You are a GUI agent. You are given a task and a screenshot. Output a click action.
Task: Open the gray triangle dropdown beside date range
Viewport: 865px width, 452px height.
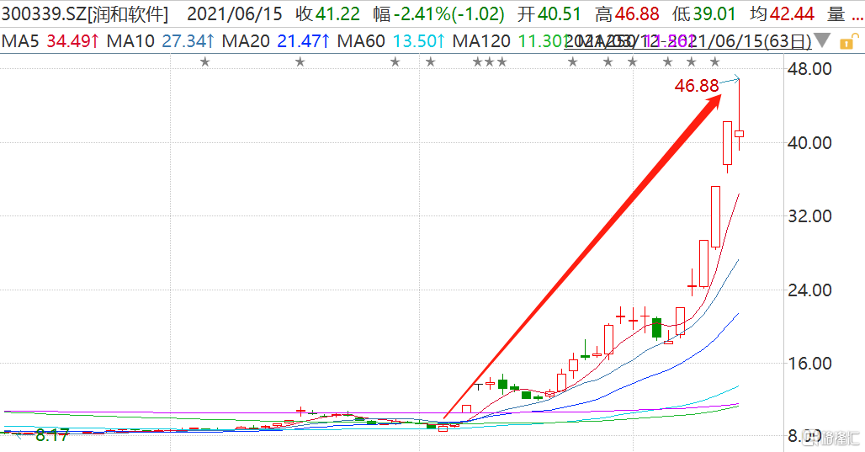click(822, 40)
